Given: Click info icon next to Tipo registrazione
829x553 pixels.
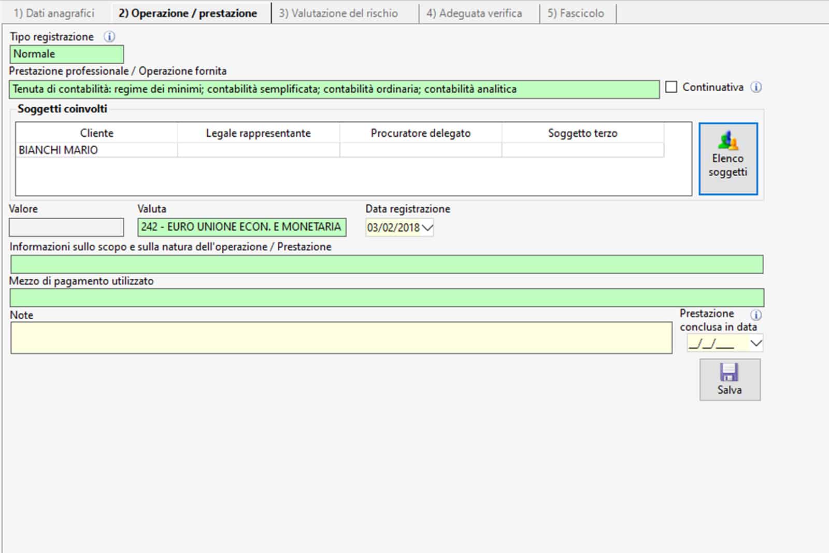Looking at the screenshot, I should click(109, 37).
